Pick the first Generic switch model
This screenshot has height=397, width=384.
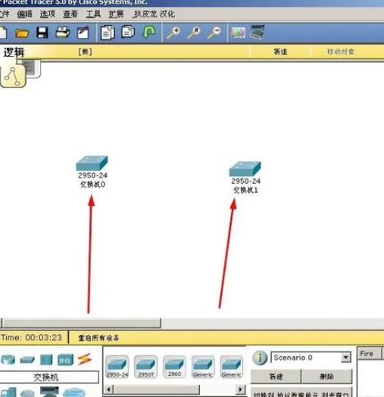pos(203,366)
